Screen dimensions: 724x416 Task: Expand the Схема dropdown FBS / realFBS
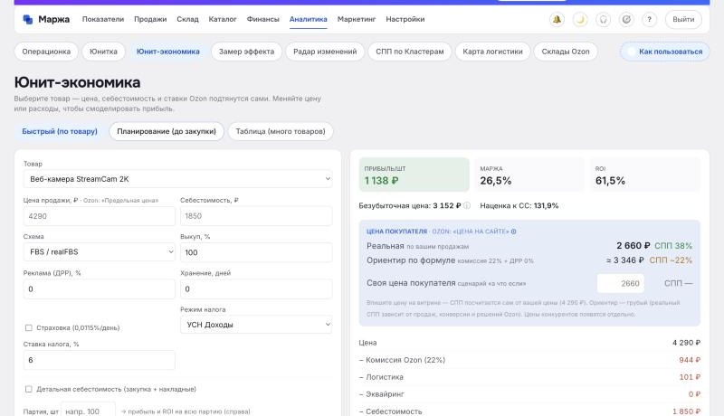(x=100, y=252)
